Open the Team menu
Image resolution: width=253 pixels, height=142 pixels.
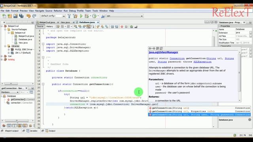pos(88,11)
